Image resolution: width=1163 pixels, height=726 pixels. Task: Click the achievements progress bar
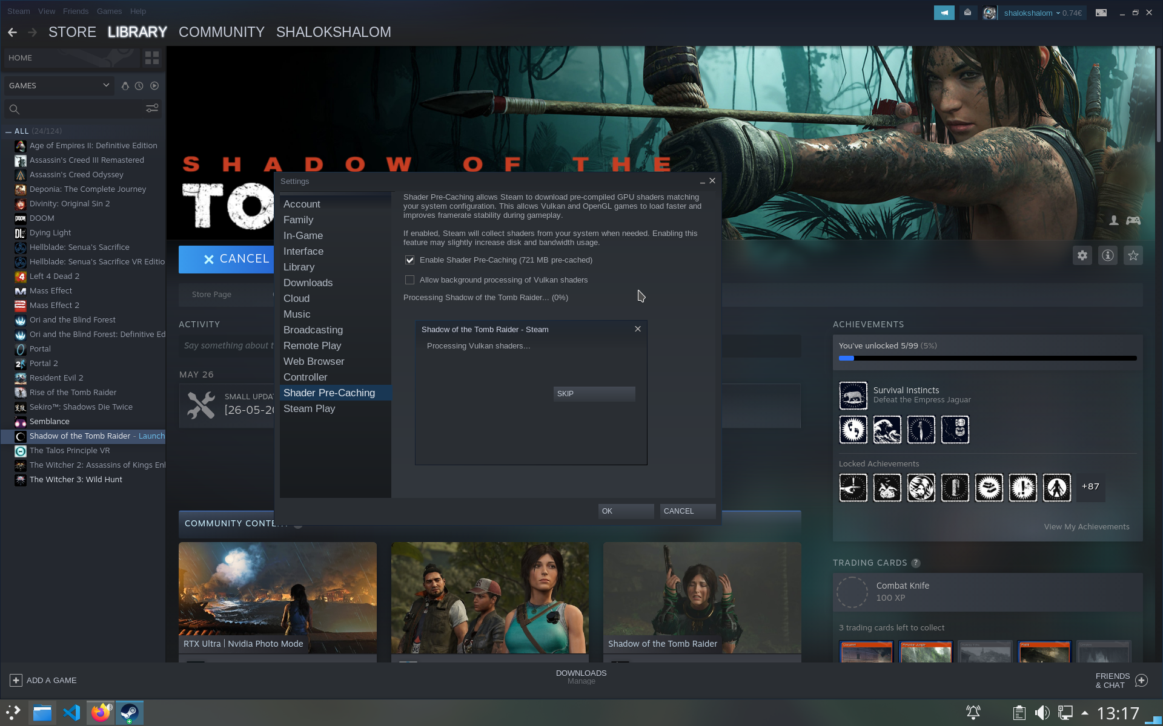987,358
